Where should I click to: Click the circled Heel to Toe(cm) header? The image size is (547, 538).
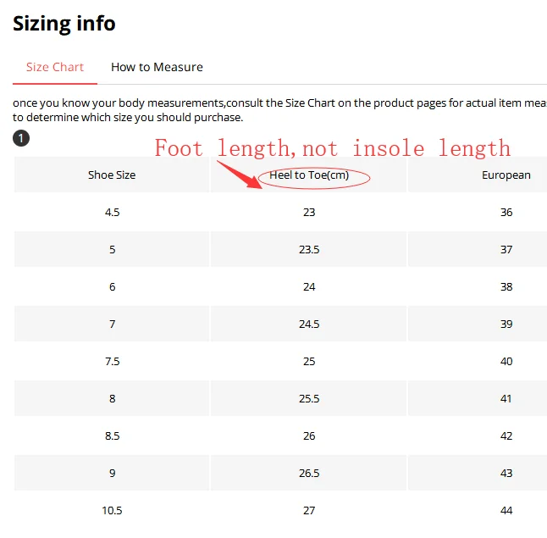point(309,175)
